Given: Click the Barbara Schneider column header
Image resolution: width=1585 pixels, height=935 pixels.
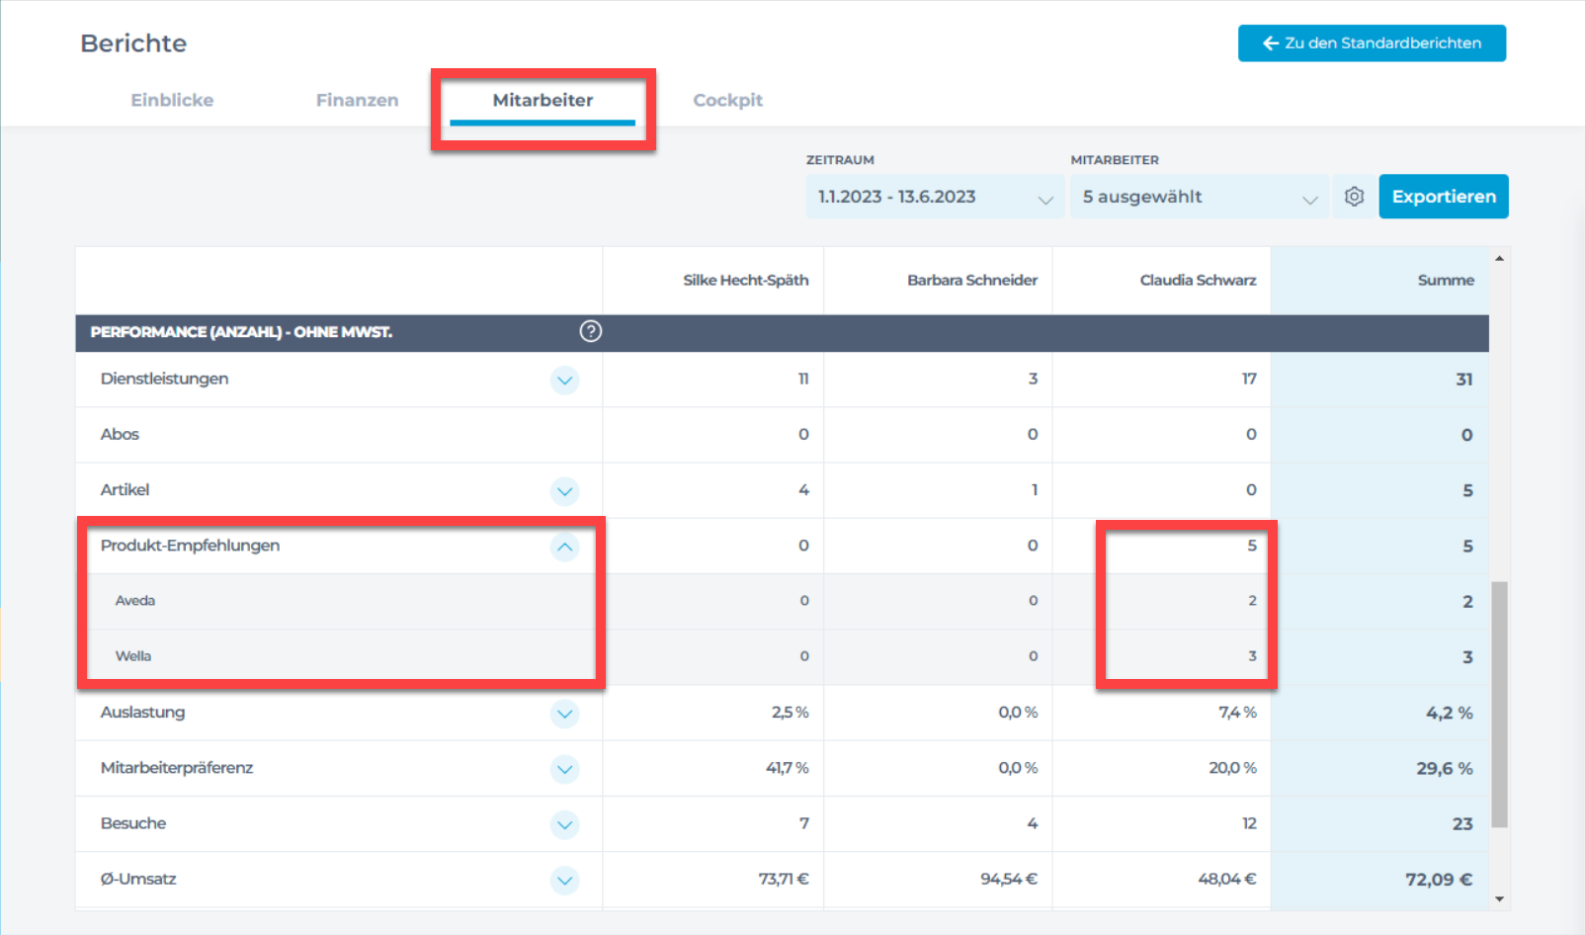Looking at the screenshot, I should pos(972,281).
